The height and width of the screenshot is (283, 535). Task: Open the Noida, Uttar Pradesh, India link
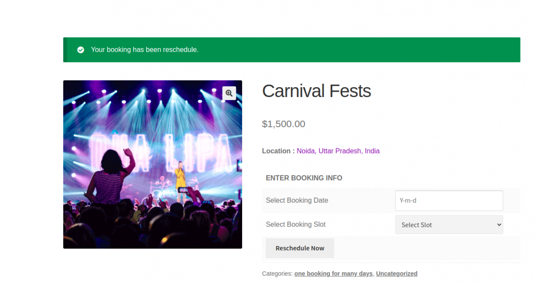(x=338, y=151)
